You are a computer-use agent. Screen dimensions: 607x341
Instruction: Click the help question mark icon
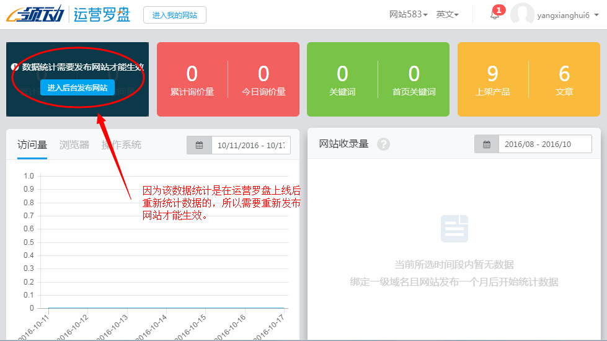coord(384,144)
